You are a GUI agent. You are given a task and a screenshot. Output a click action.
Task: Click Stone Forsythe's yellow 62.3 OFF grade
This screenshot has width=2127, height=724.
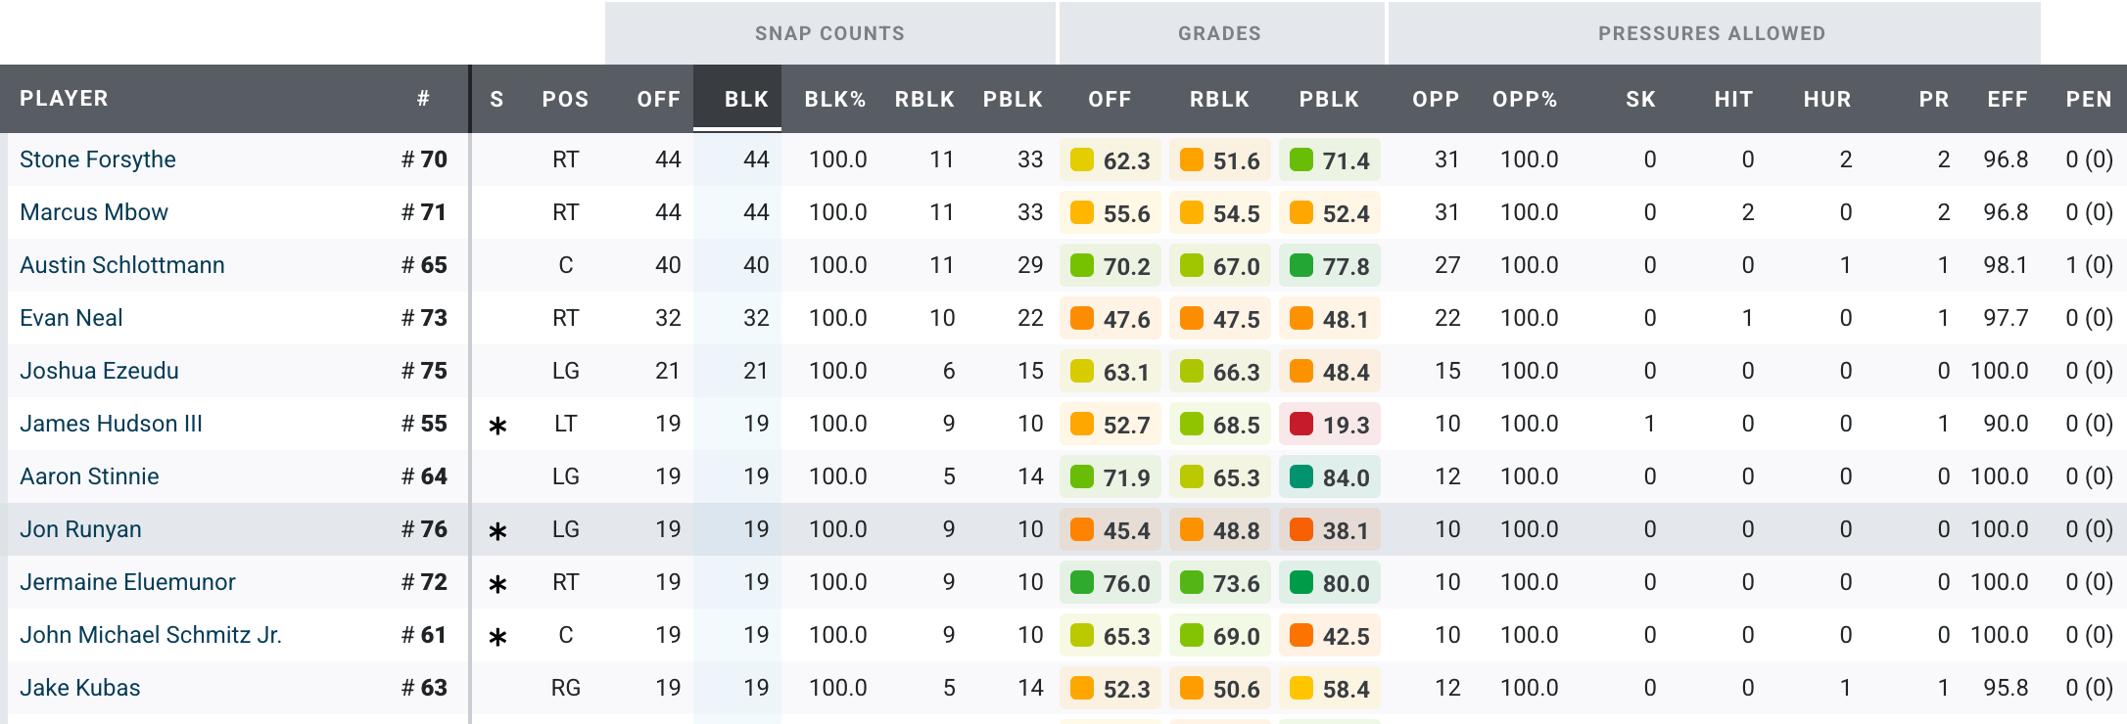click(1110, 160)
